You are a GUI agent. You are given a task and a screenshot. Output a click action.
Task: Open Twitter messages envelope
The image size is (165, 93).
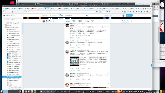pos(69,15)
